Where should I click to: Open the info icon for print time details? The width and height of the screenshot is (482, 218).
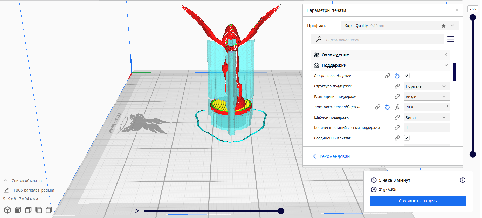(x=463, y=180)
